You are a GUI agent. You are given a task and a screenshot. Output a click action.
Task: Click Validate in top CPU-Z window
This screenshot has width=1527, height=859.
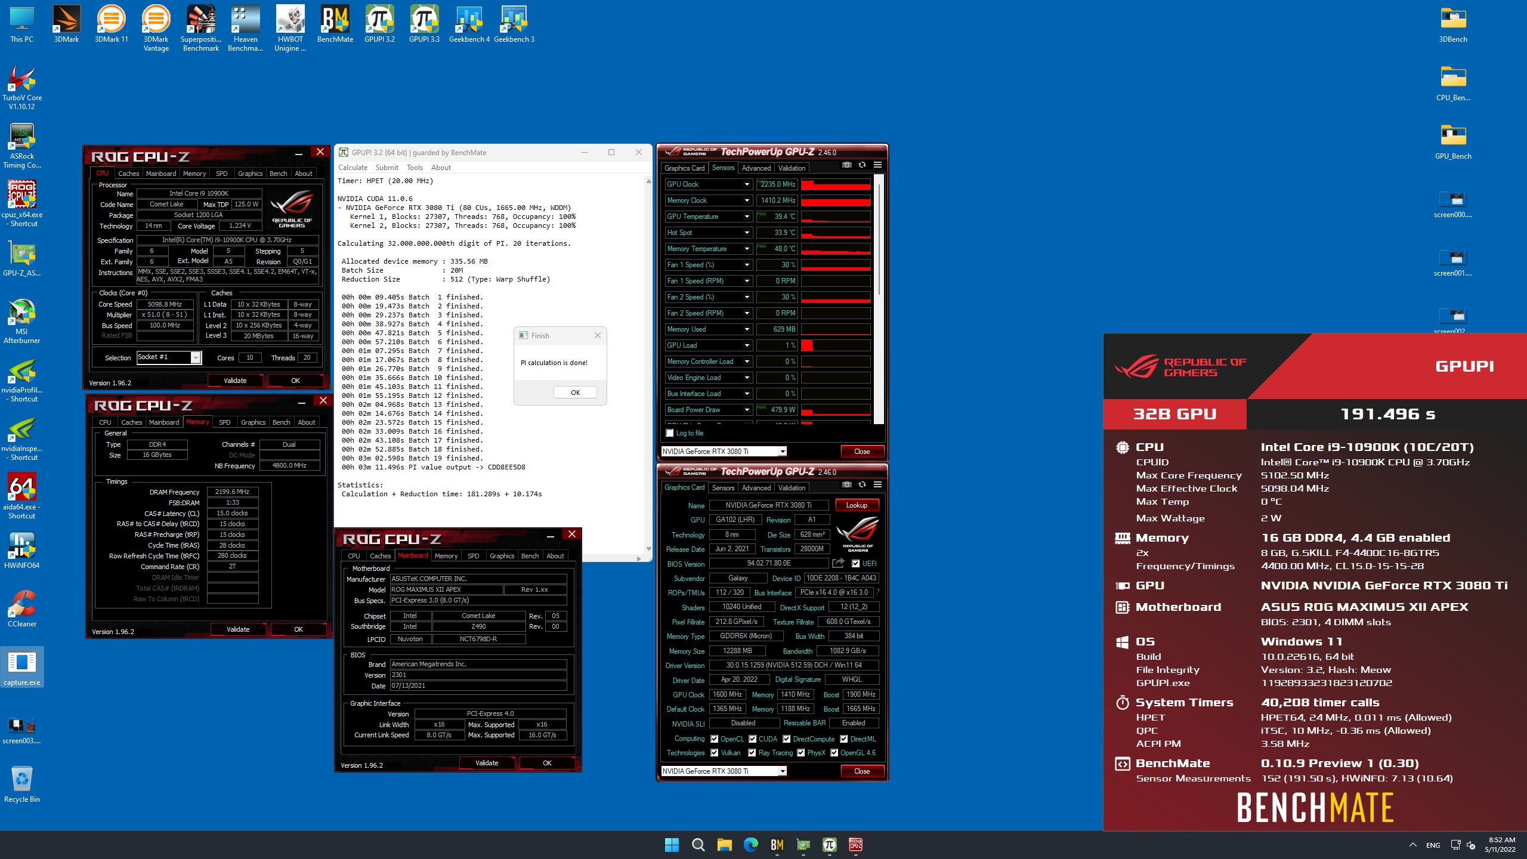[235, 381]
